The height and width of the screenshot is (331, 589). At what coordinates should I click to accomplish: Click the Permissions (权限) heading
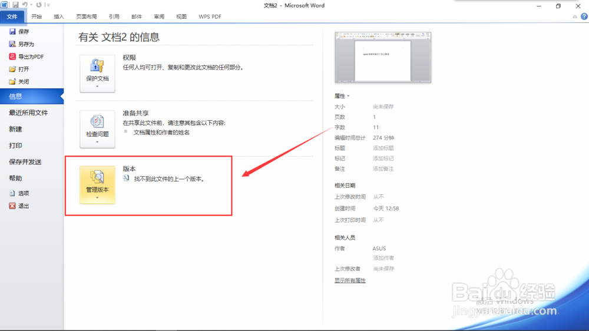(x=129, y=58)
